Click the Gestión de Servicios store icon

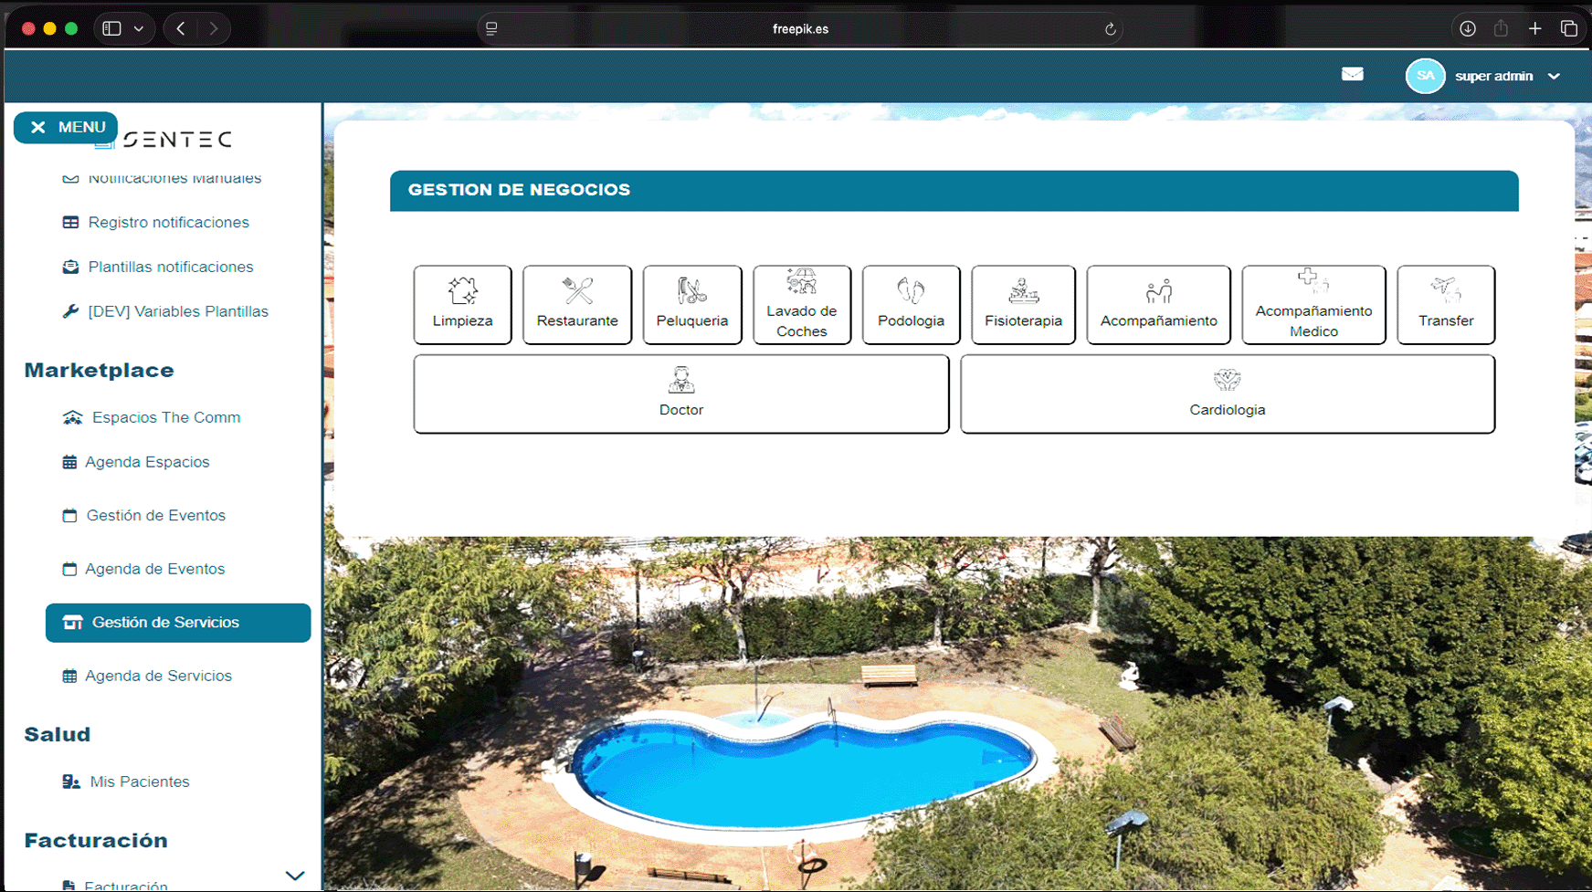tap(72, 623)
